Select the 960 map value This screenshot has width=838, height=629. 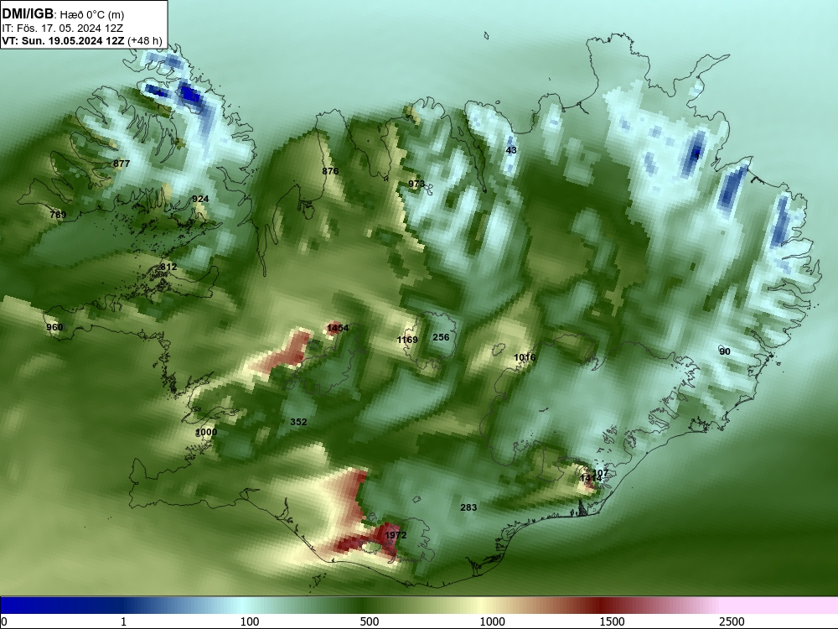click(54, 327)
